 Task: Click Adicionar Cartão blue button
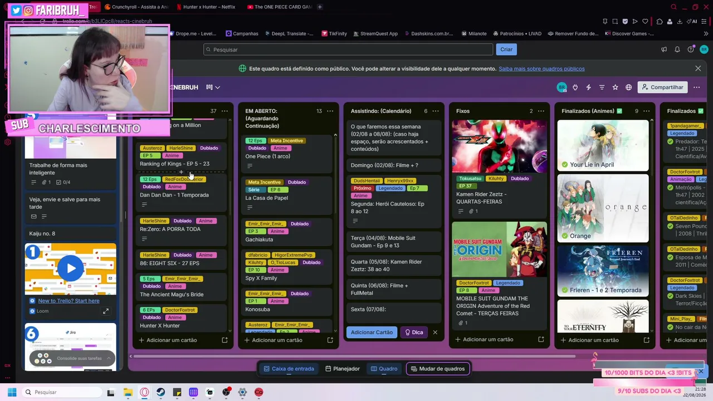coord(372,332)
